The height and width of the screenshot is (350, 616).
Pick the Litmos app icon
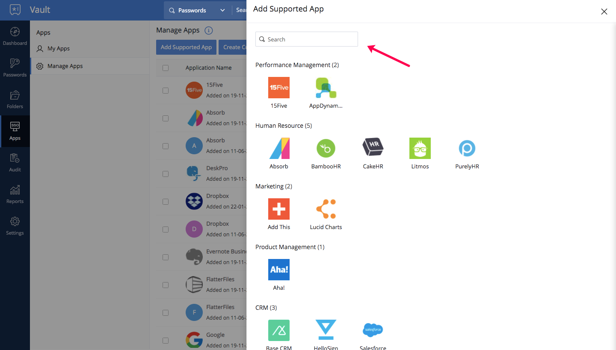[x=420, y=148]
